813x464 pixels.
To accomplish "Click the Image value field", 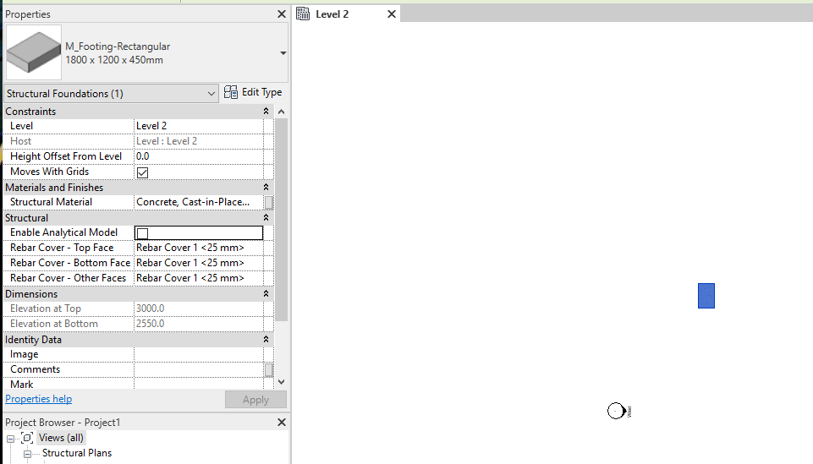I will pos(199,354).
